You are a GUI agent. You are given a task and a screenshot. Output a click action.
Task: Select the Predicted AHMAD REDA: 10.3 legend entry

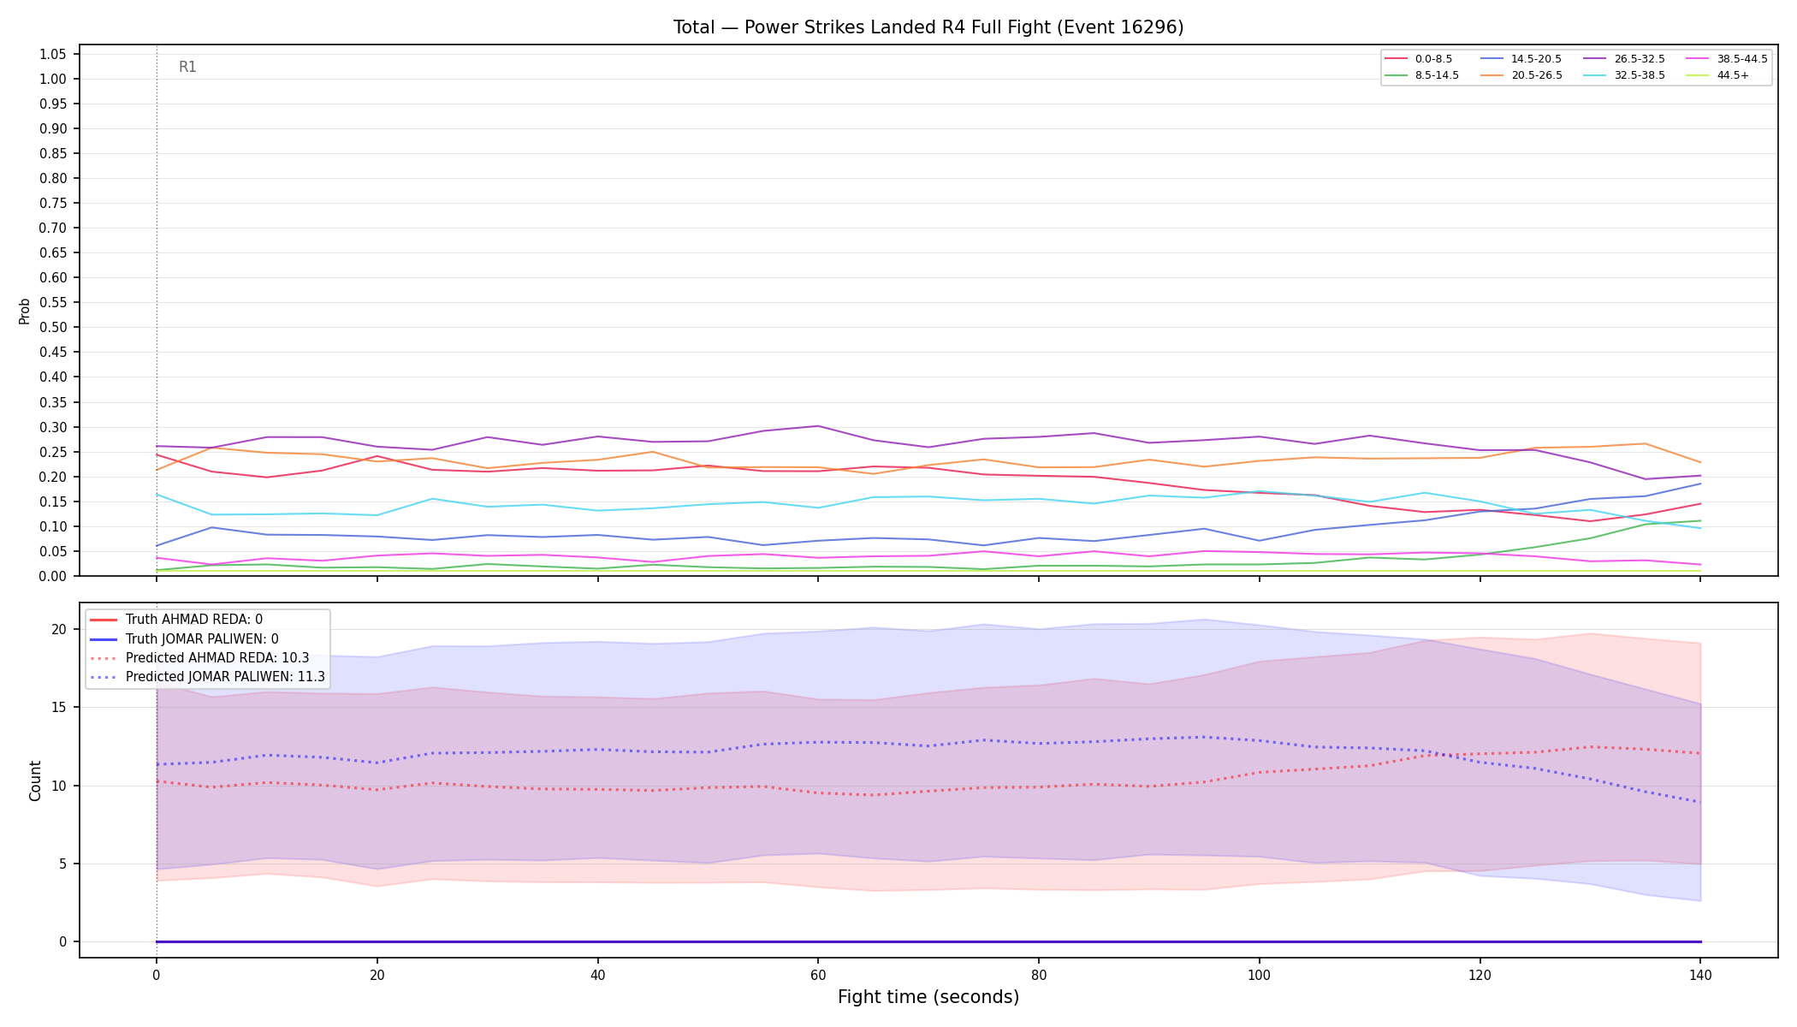(200, 658)
